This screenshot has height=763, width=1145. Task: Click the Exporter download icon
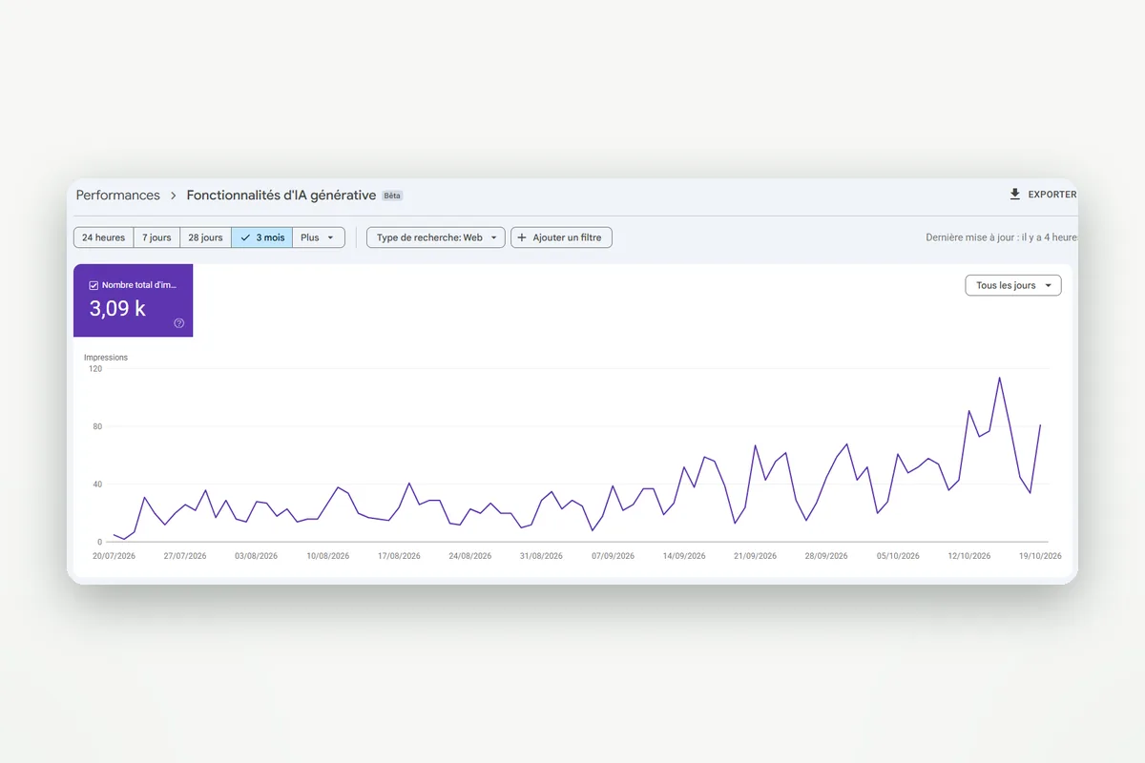pos(1015,195)
